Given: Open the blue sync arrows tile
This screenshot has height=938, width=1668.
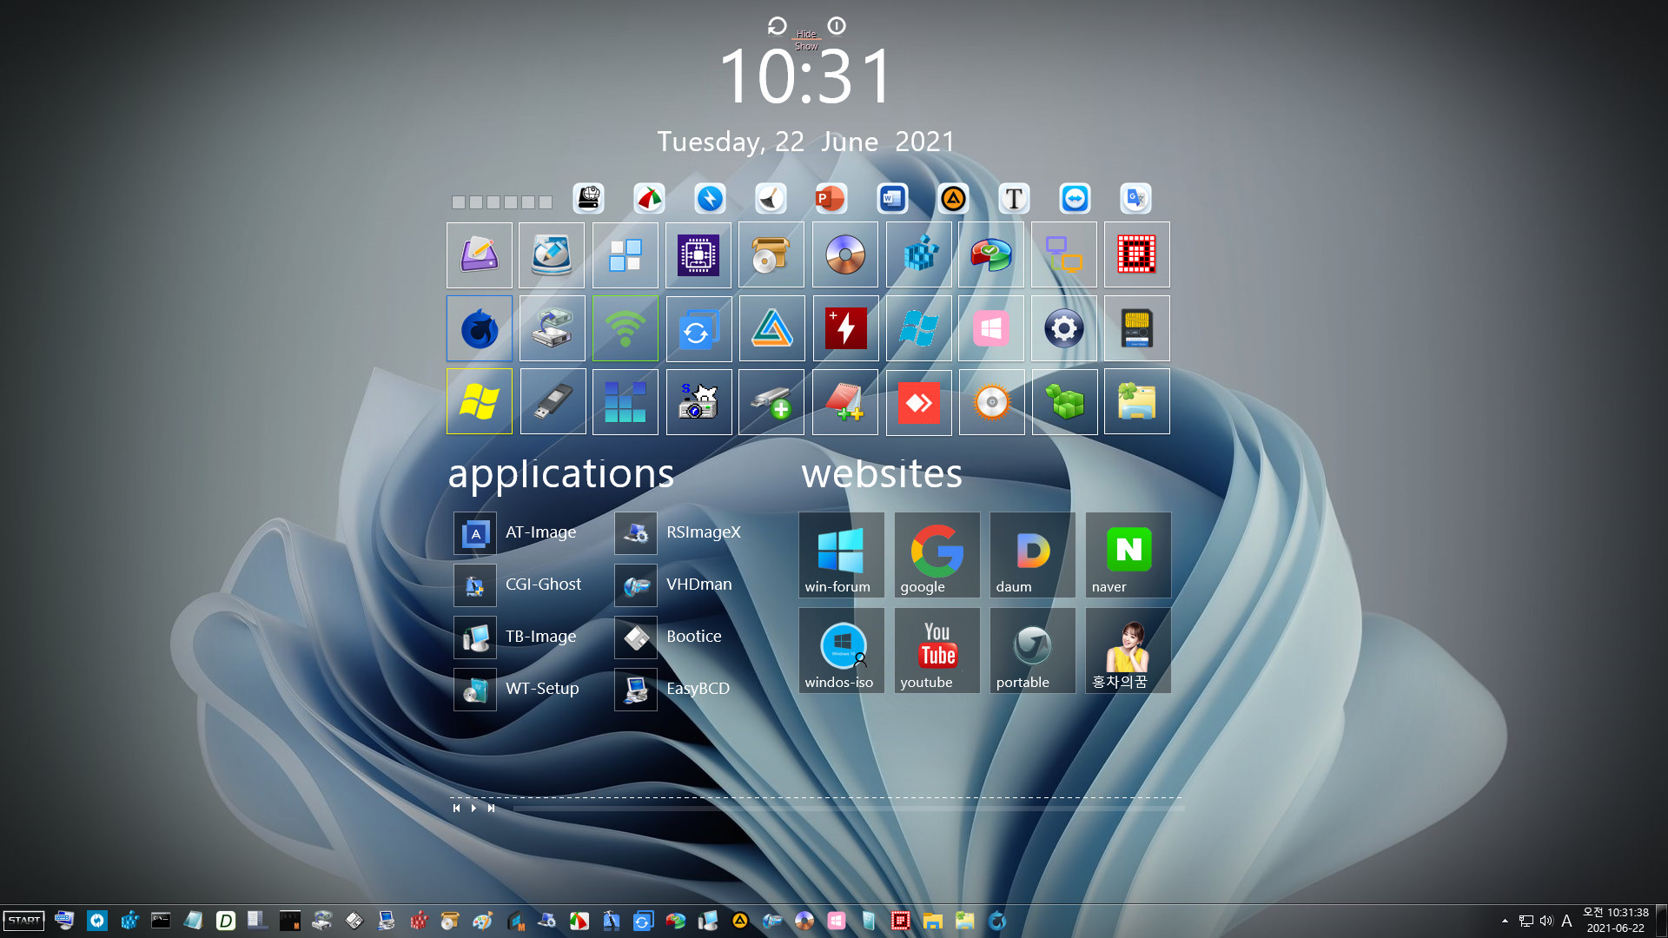Looking at the screenshot, I should click(698, 328).
